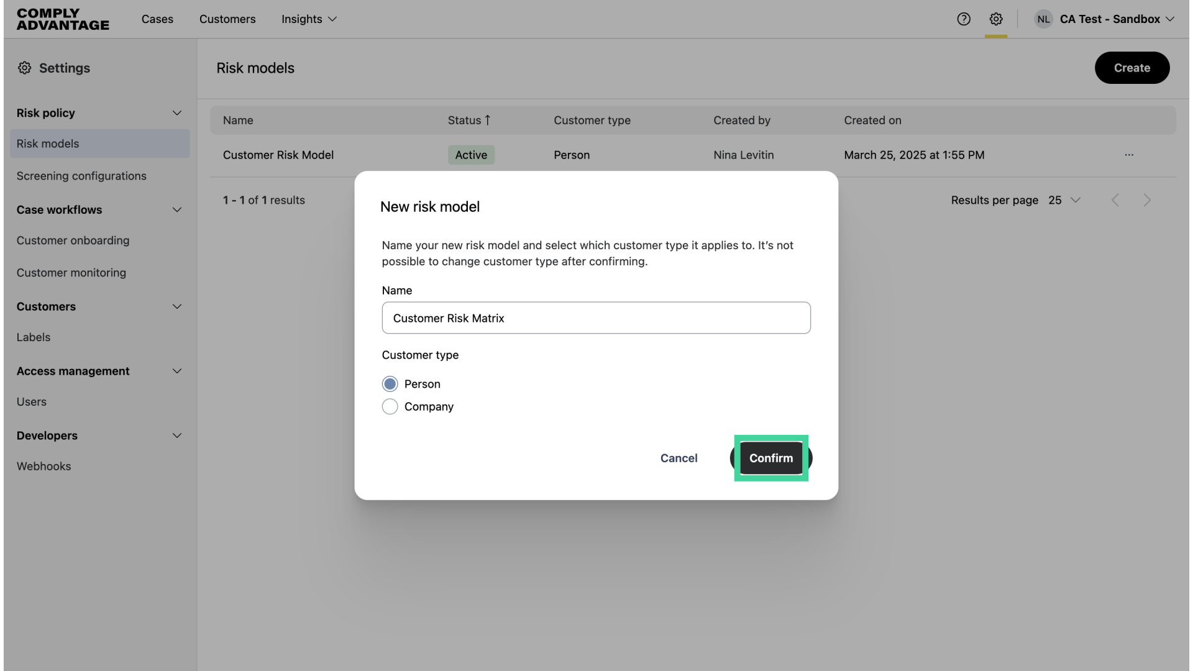Select the Person customer type
Viewport: 1193px width, 671px height.
coord(390,383)
